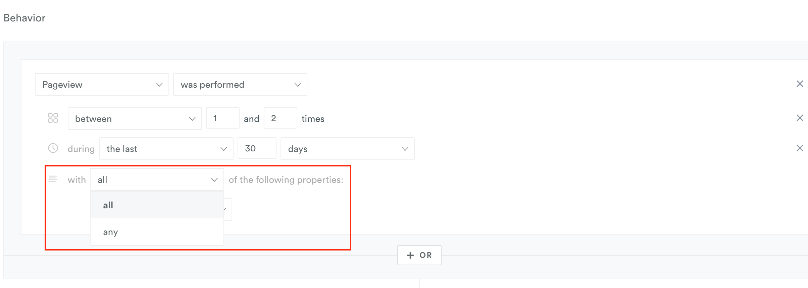Remove the between times row
808x288 pixels.
800,118
